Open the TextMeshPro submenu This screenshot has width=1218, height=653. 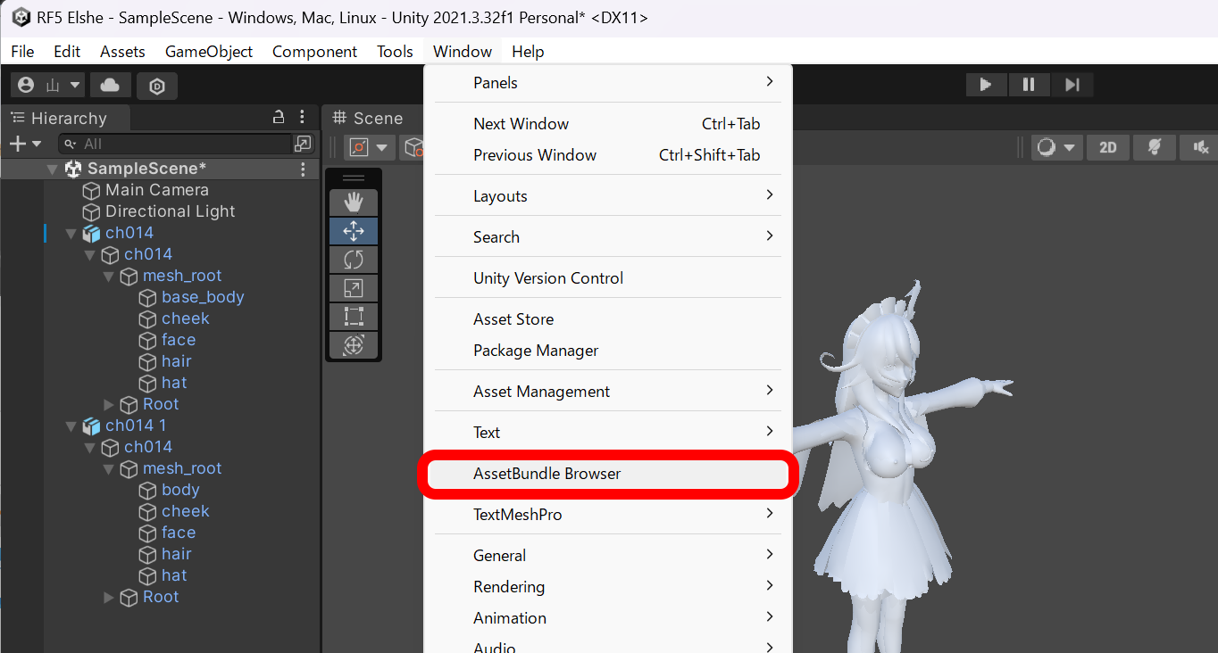coord(607,515)
